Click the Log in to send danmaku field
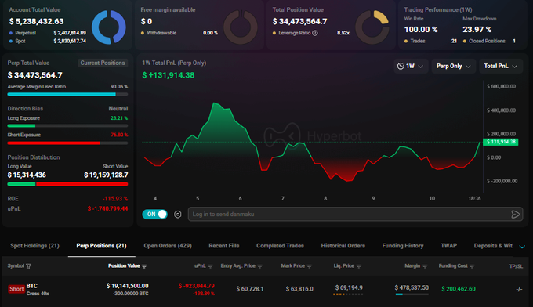The width and height of the screenshot is (533, 307). tap(356, 215)
